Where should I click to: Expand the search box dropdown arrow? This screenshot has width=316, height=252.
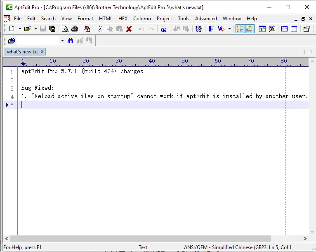pyautogui.click(x=62, y=41)
